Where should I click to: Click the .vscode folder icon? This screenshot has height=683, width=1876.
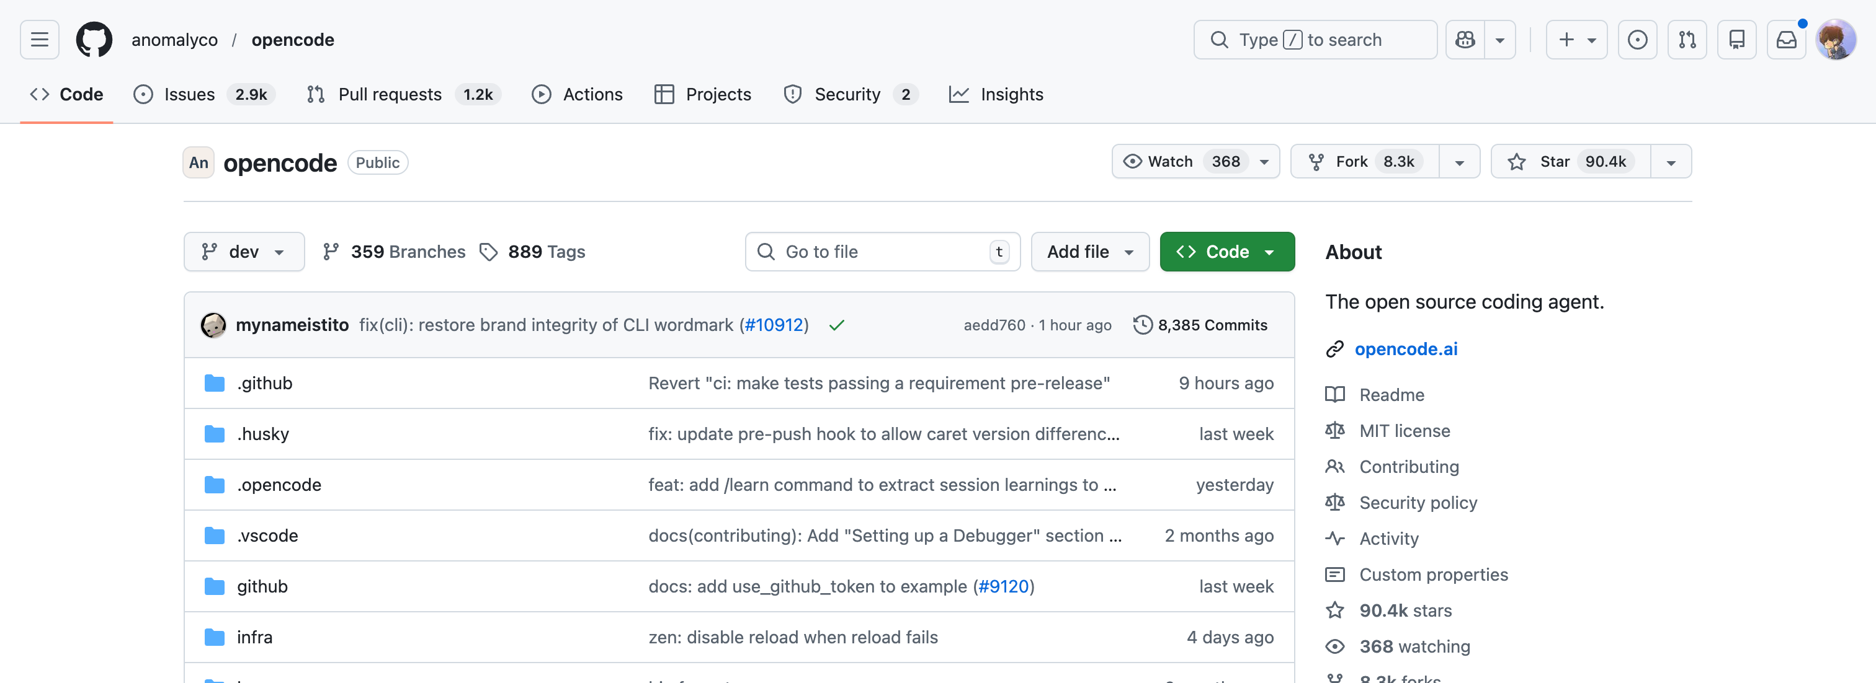click(214, 536)
